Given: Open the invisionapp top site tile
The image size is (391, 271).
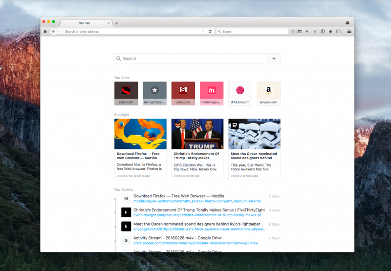Looking at the screenshot, I should 212,93.
